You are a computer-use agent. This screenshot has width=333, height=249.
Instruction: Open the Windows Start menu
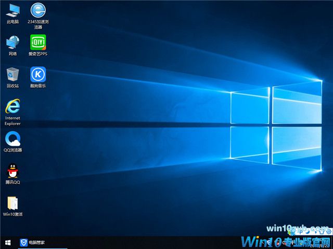(x=8, y=243)
